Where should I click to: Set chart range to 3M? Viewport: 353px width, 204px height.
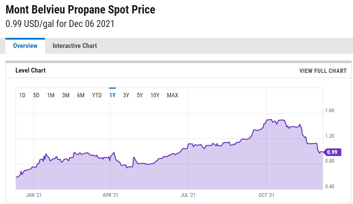click(x=66, y=95)
